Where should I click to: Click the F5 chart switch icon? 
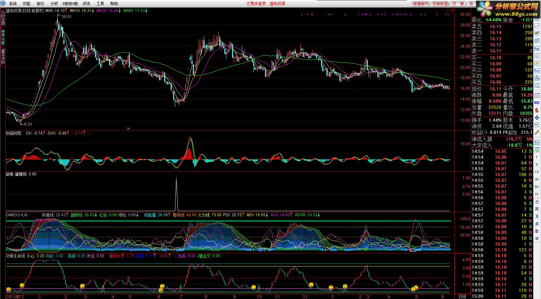pos(537,142)
